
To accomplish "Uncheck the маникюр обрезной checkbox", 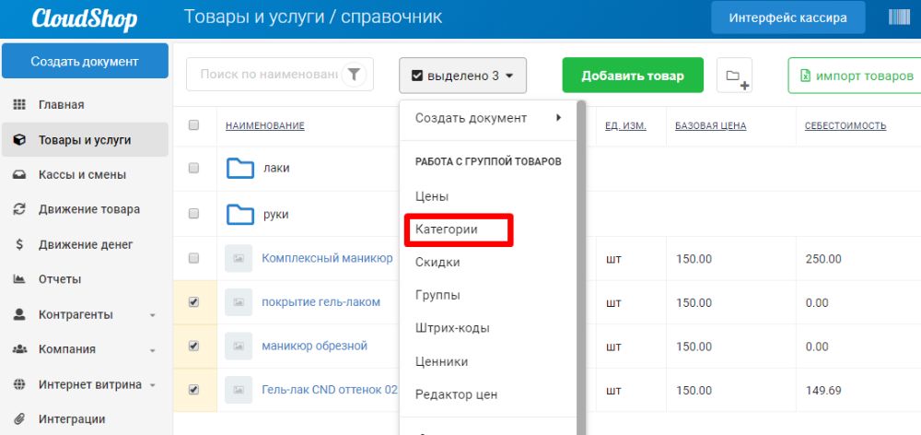I will (193, 346).
